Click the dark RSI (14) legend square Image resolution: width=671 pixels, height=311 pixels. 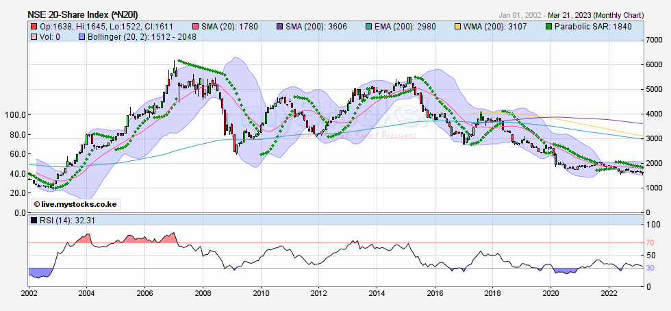point(34,220)
